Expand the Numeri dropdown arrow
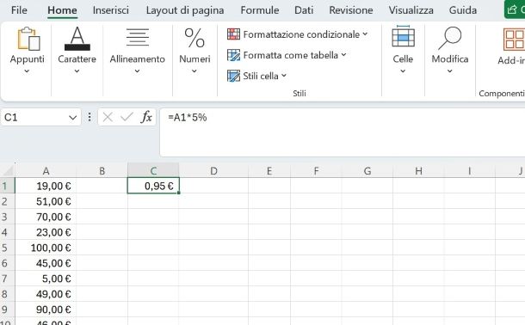Viewport: 525px width, 325px height. tap(195, 71)
